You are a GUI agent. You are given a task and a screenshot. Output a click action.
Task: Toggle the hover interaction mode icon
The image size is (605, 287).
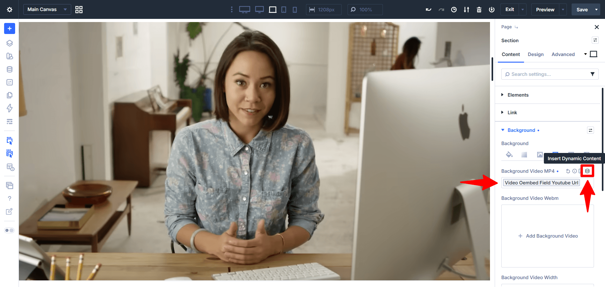point(9,154)
